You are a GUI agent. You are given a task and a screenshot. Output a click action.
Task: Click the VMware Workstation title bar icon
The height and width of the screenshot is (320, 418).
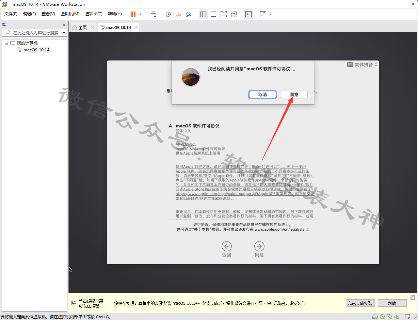pos(5,4)
